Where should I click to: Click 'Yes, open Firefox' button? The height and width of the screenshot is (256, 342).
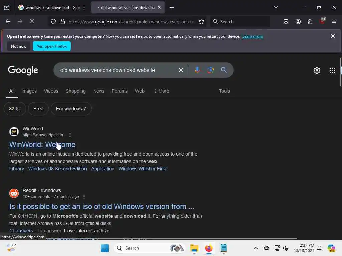tap(52, 46)
